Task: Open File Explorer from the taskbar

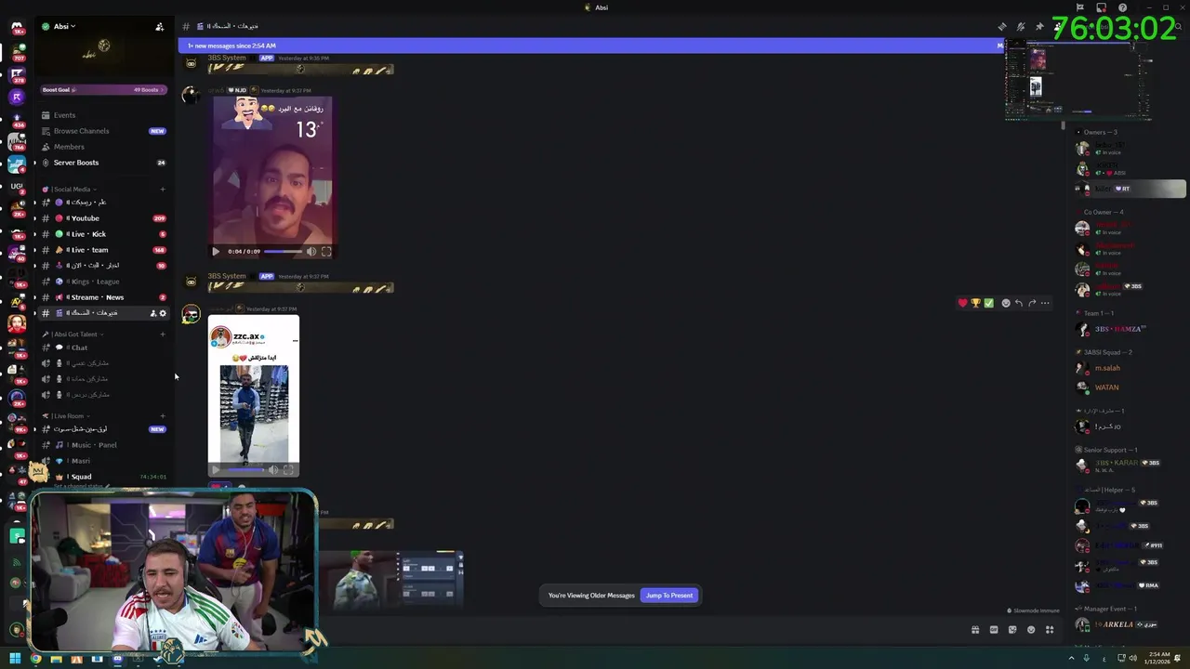Action: click(x=56, y=659)
